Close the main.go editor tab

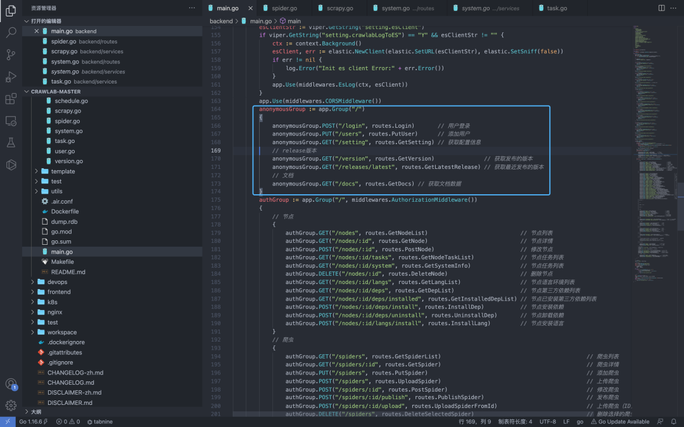pos(250,8)
